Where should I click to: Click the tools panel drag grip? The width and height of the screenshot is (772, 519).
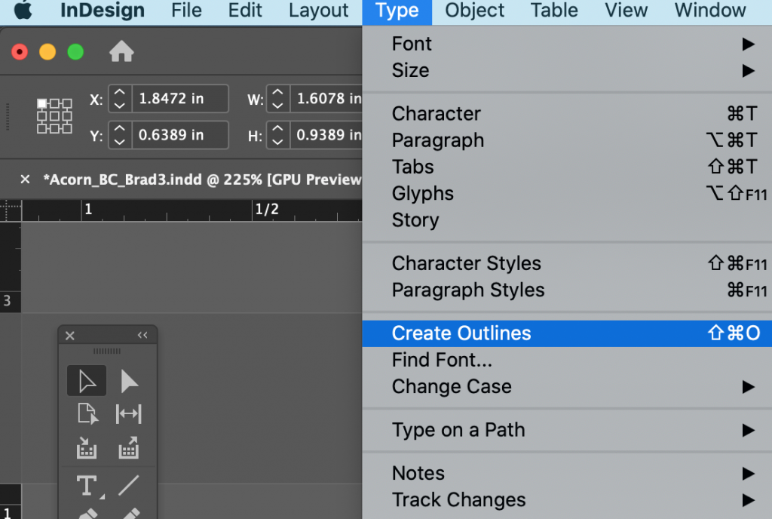(107, 351)
